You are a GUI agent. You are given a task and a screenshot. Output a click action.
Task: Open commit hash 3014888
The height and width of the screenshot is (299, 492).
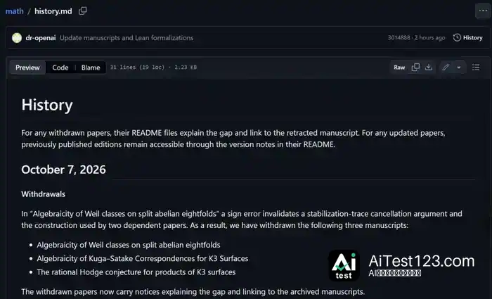(399, 38)
